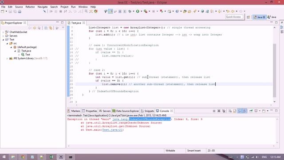Click the New Server icon in toolbar
This screenshot has height=160, width=284.
pyautogui.click(x=169, y=11)
